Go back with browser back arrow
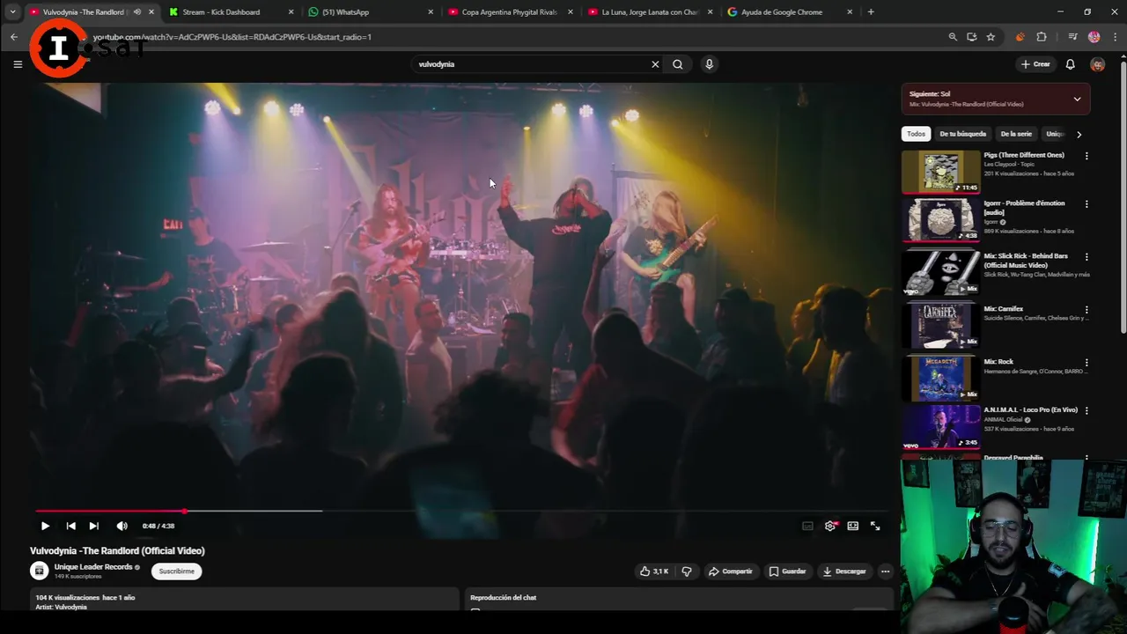This screenshot has height=634, width=1127. coord(14,37)
